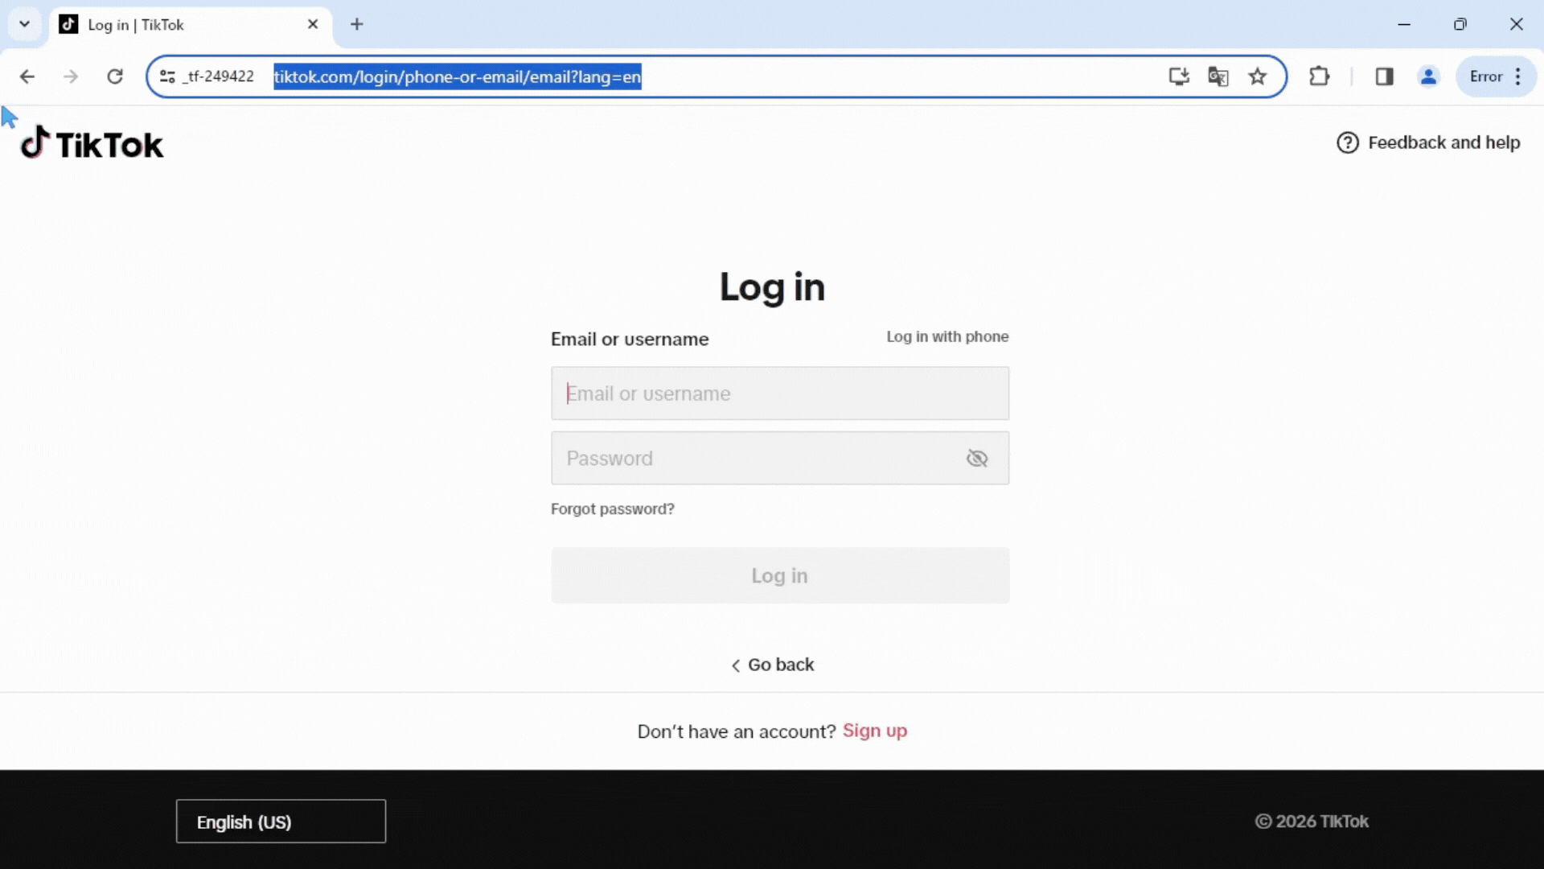Open the tab search dropdown arrow
The image size is (1544, 869).
(x=24, y=24)
